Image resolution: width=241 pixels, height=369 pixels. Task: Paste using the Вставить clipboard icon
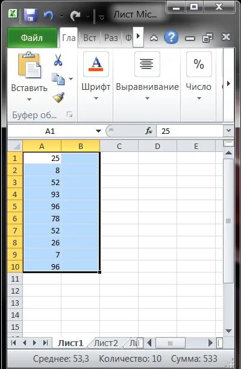point(30,65)
